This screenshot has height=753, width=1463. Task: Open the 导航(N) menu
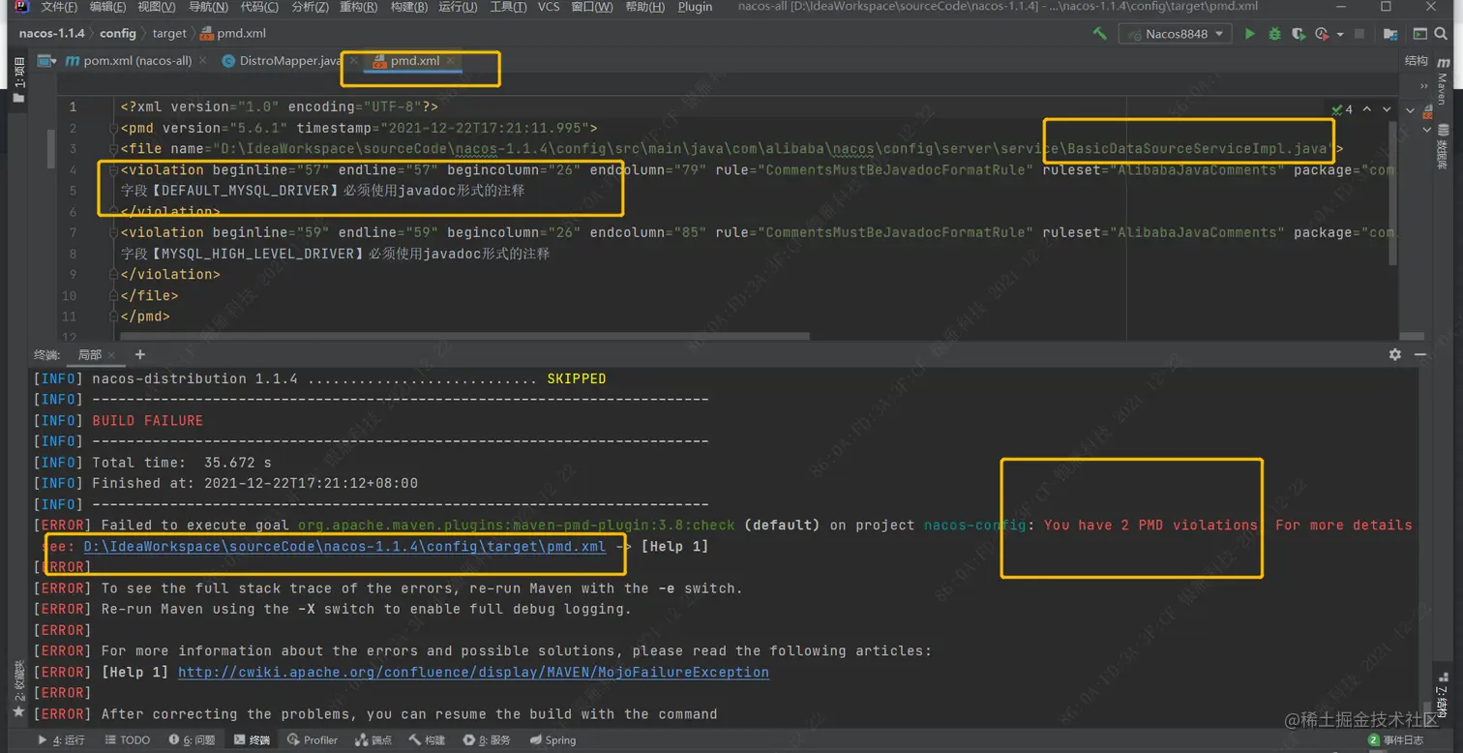point(208,7)
